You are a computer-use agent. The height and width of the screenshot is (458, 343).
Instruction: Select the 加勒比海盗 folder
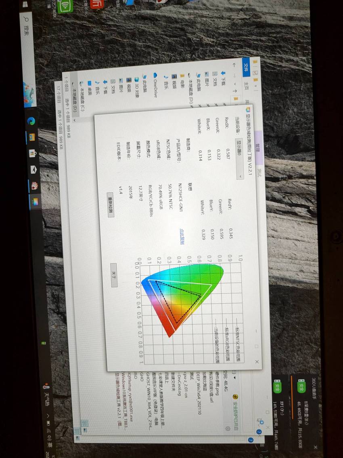tap(205, 381)
